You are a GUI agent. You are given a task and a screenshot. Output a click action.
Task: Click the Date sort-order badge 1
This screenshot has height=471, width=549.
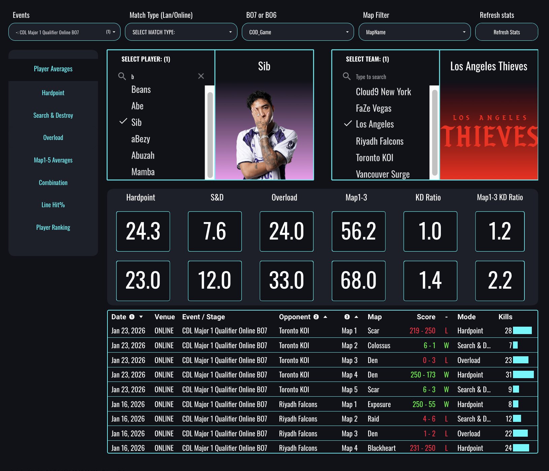(132, 317)
